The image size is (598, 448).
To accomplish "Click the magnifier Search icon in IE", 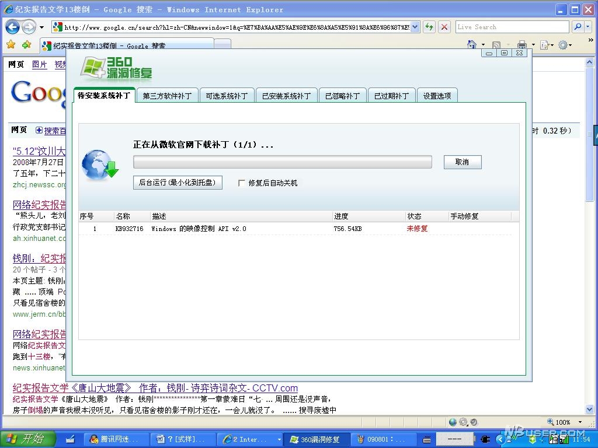I will (x=578, y=27).
